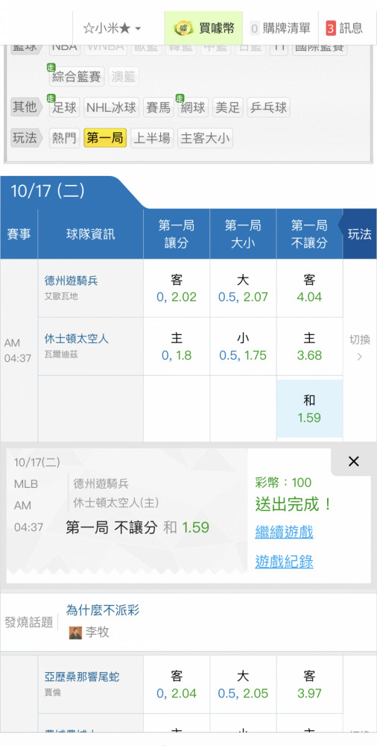377x746 pixels.
Task: Pick 客 0, 2.04 handicap odds
Action: [x=177, y=684]
